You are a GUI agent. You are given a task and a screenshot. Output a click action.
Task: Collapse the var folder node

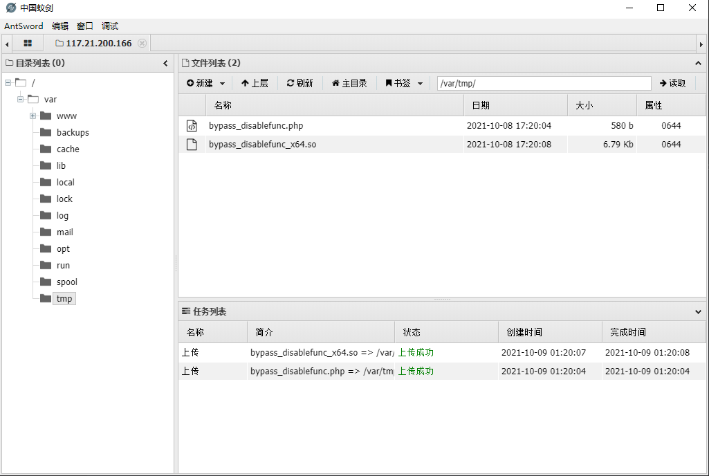click(20, 99)
